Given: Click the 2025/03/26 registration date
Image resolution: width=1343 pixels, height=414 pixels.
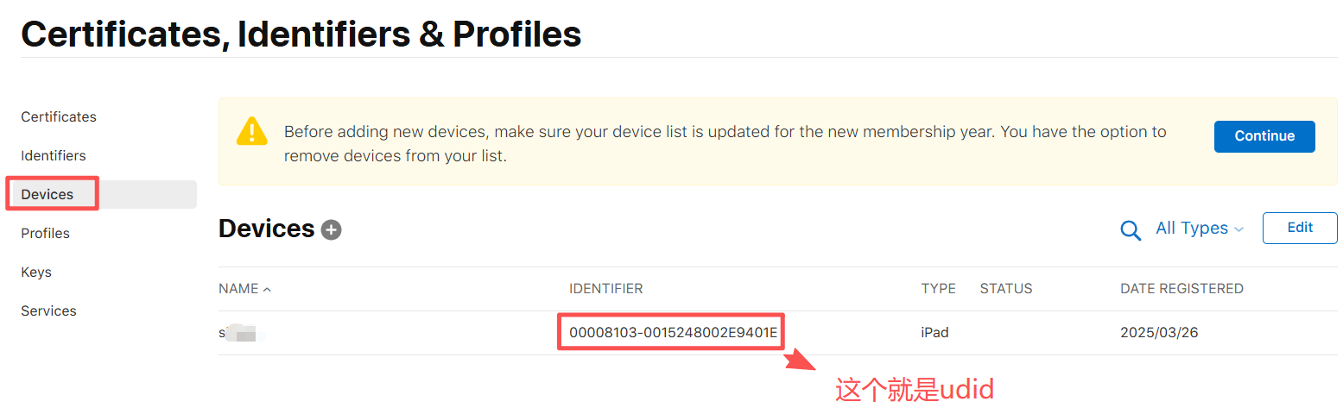Looking at the screenshot, I should tap(1158, 332).
